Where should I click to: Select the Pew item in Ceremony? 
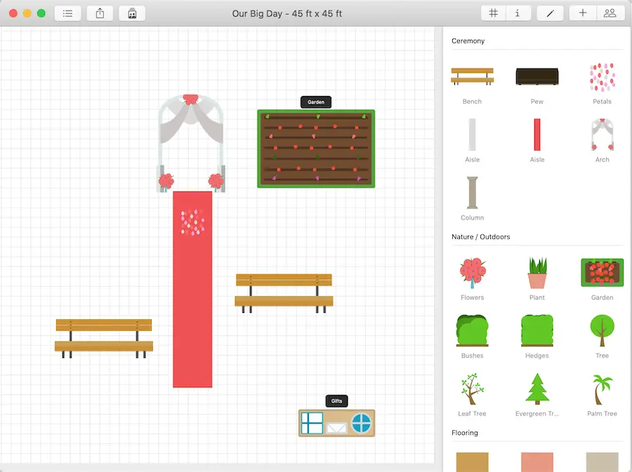click(536, 77)
